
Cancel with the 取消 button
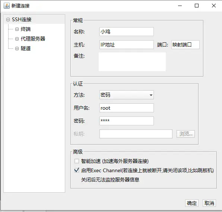209,203
